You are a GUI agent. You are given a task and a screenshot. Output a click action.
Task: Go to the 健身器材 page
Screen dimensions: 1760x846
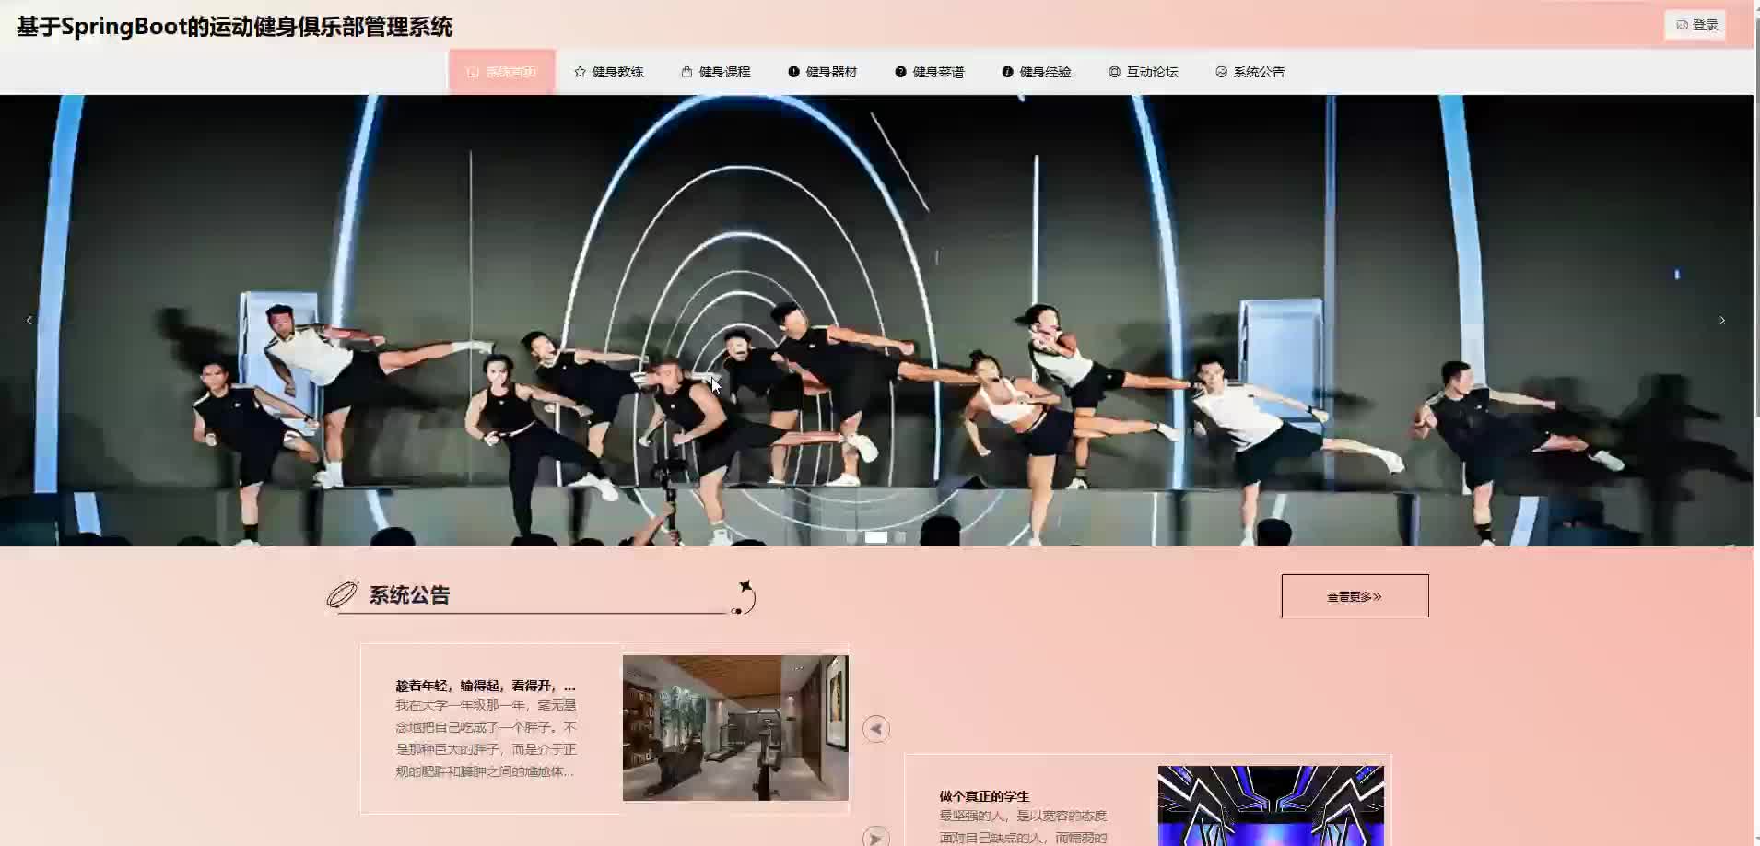(x=822, y=72)
